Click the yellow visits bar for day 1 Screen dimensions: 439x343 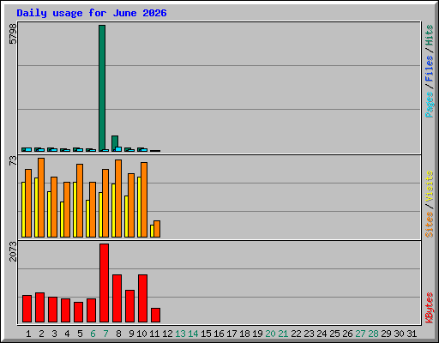23,209
